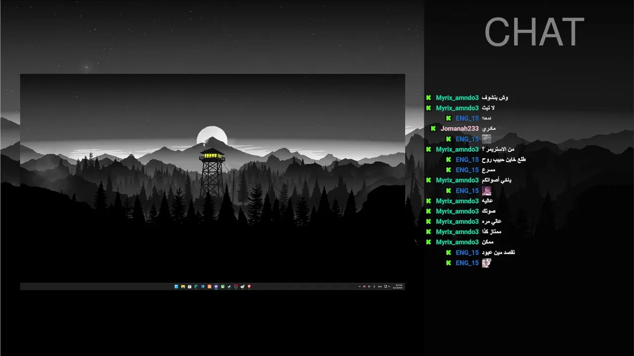Click the Kick badge beside 'عاليه' message
This screenshot has width=634, height=356.
(428, 201)
